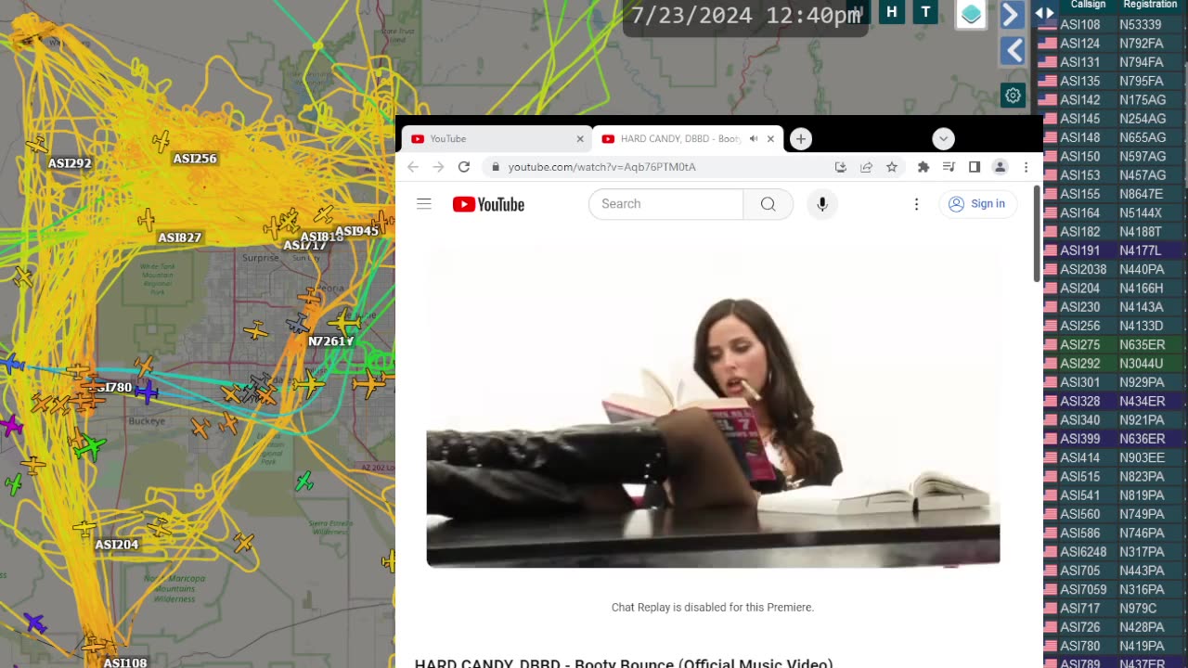Select the N7261Y aircraft on map
This screenshot has height=668, width=1188.
pyautogui.click(x=345, y=324)
